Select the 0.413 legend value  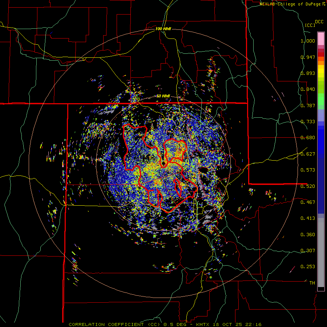click(308, 218)
